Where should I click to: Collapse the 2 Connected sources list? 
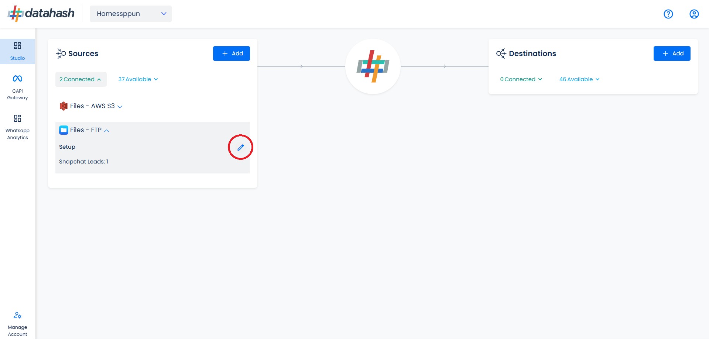click(x=81, y=79)
